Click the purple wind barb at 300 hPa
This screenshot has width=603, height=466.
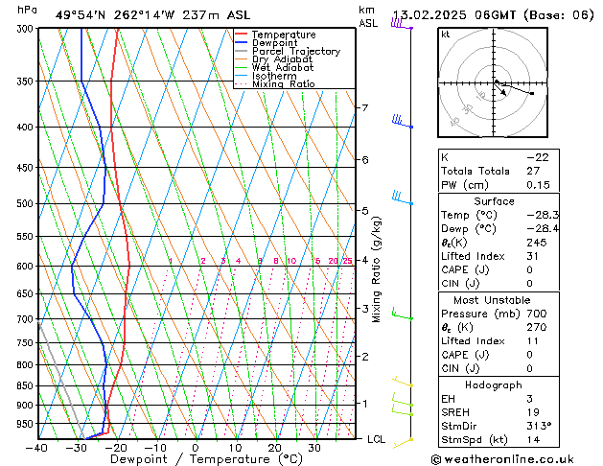click(x=400, y=24)
